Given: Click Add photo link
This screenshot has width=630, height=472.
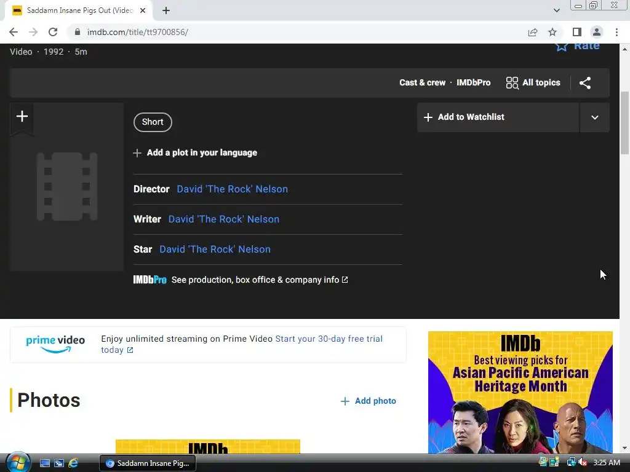Looking at the screenshot, I should click(369, 401).
